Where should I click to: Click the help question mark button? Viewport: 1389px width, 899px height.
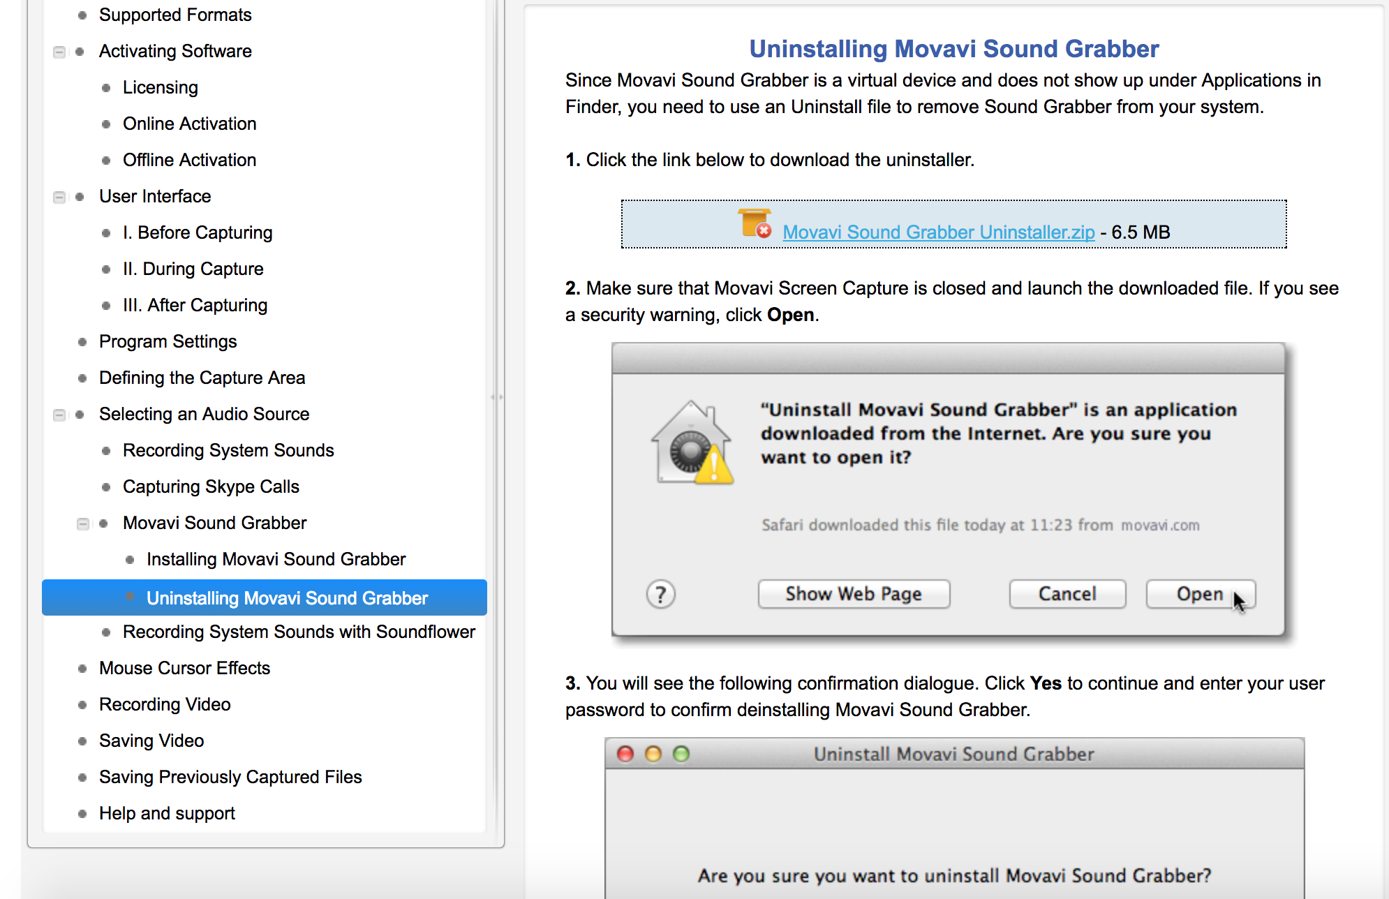click(x=660, y=595)
